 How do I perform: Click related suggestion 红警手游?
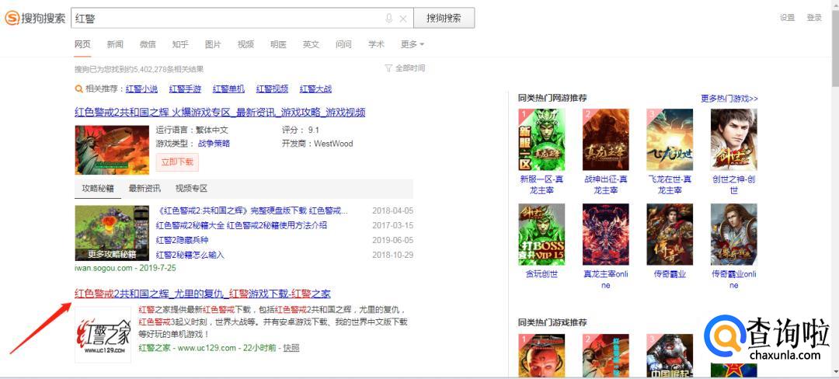click(x=185, y=89)
